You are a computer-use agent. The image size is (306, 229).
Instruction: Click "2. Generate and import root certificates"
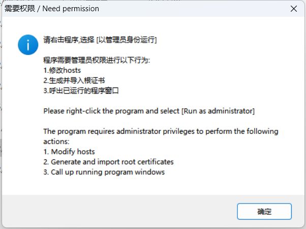click(108, 162)
